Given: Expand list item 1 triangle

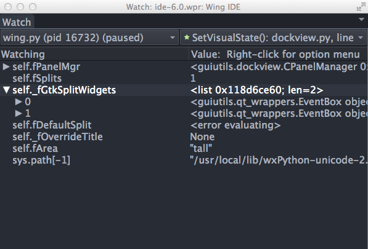Looking at the screenshot, I should (18, 113).
